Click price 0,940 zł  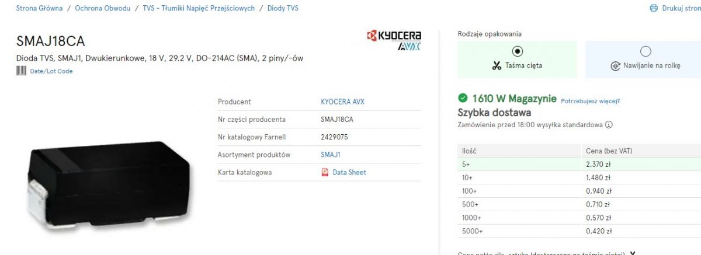pos(599,191)
